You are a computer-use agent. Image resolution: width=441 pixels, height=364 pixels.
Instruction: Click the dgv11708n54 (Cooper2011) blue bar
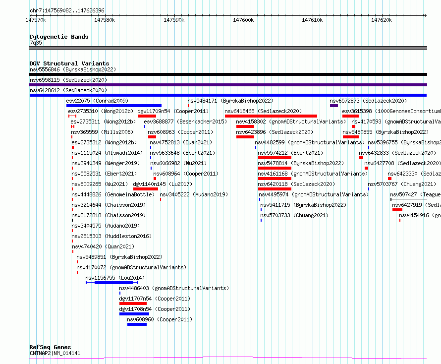pos(134,314)
